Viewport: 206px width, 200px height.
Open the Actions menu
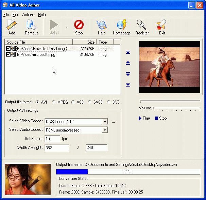[28, 15]
